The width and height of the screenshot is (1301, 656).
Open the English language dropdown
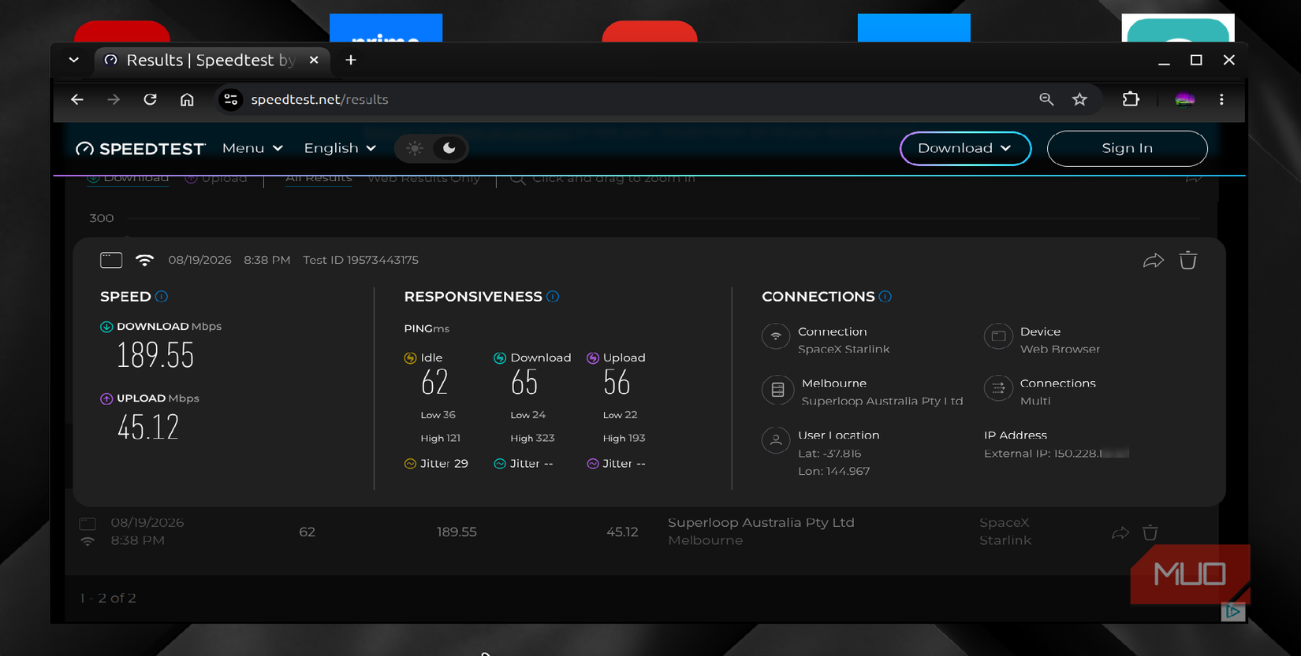coord(340,148)
